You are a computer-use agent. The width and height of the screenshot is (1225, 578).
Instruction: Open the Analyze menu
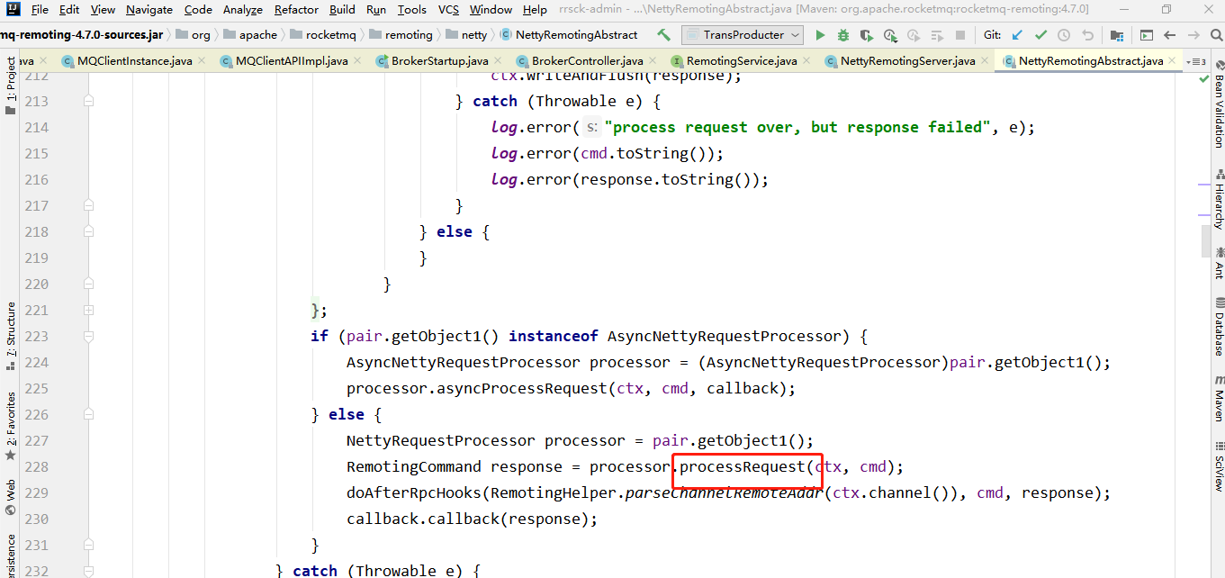pos(243,9)
